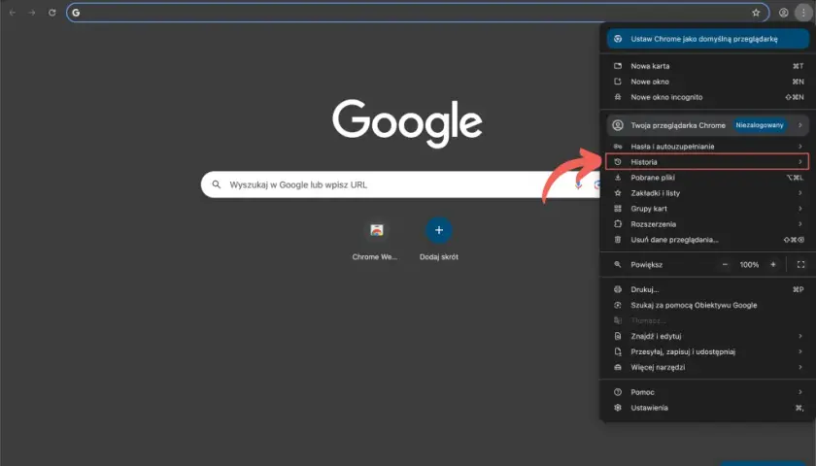Click the window icon beside Nowe okno
The width and height of the screenshot is (816, 466).
618,82
